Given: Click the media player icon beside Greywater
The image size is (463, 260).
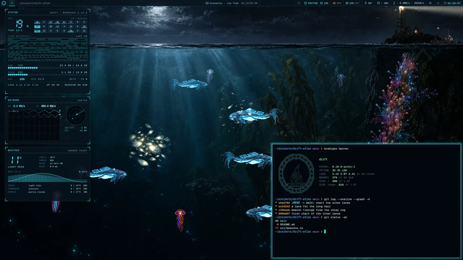Looking at the screenshot, I should [207, 3].
